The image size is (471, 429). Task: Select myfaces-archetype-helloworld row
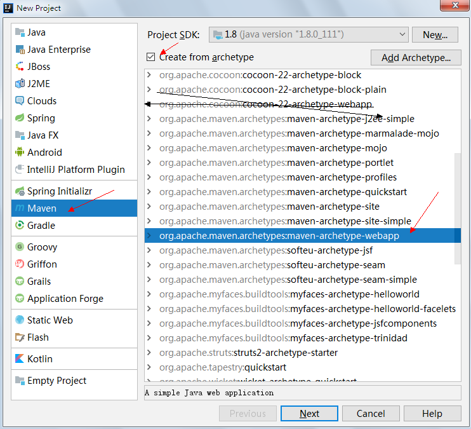pyautogui.click(x=303, y=294)
